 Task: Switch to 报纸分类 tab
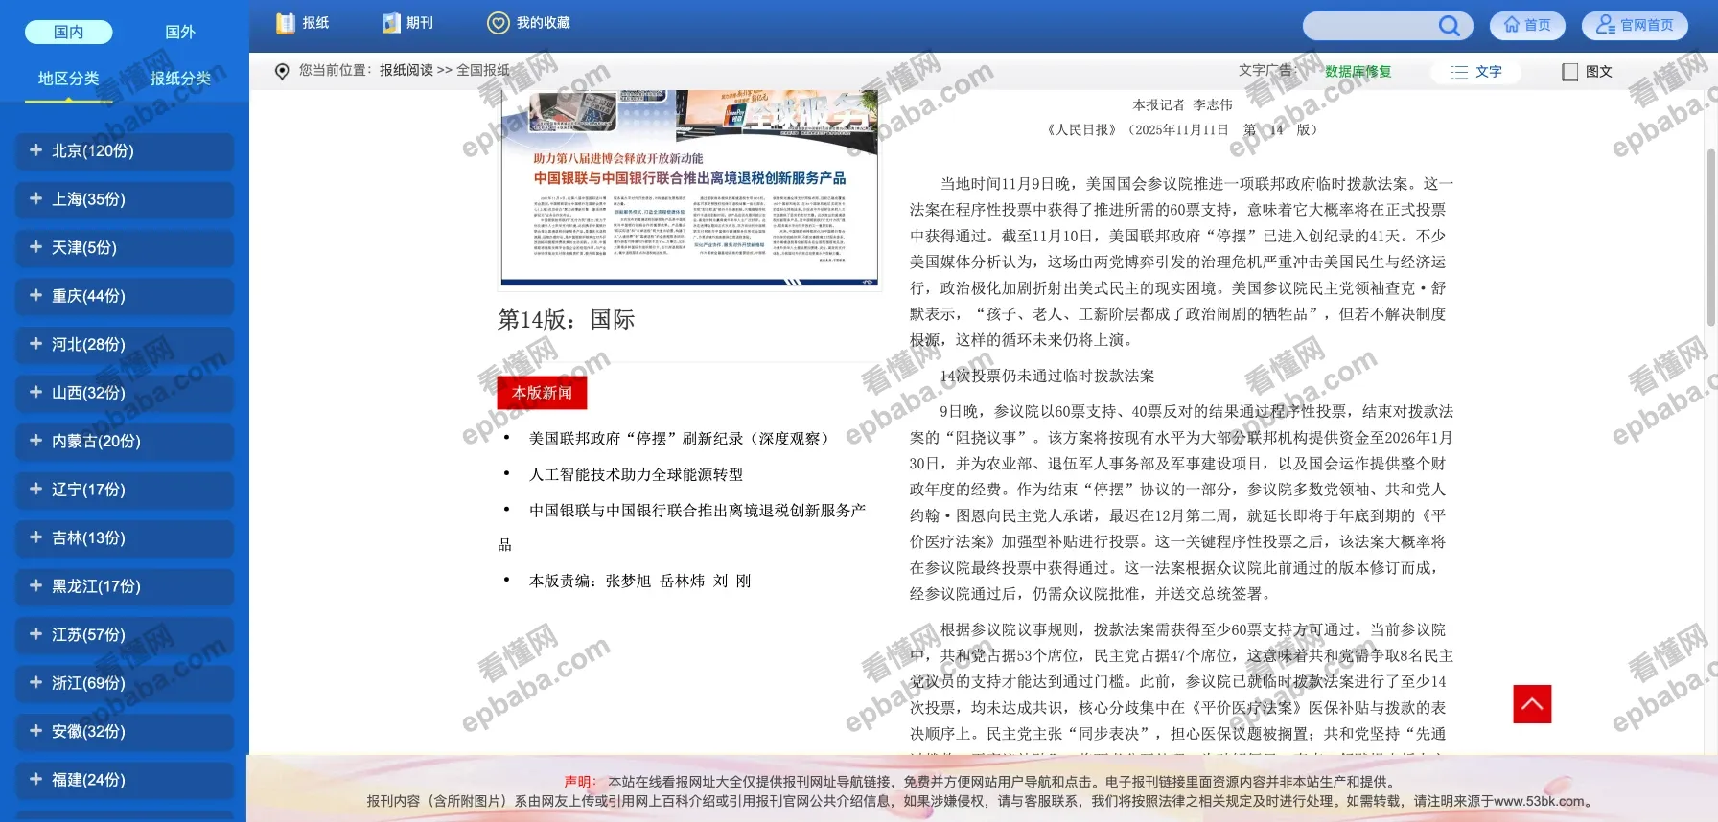click(x=180, y=79)
